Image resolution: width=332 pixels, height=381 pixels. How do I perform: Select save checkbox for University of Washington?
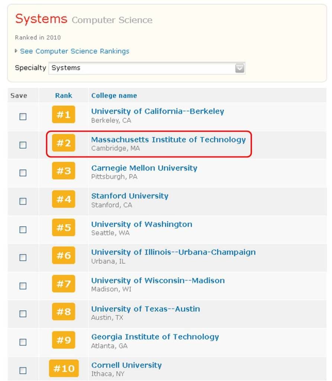pos(23,230)
